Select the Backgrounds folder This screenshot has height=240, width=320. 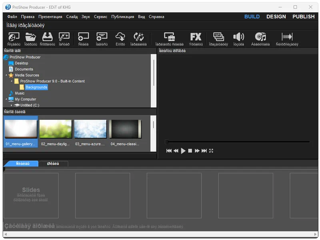pos(34,87)
